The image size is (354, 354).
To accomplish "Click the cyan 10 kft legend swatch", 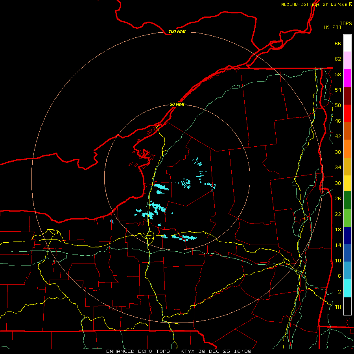I will click(x=347, y=288).
